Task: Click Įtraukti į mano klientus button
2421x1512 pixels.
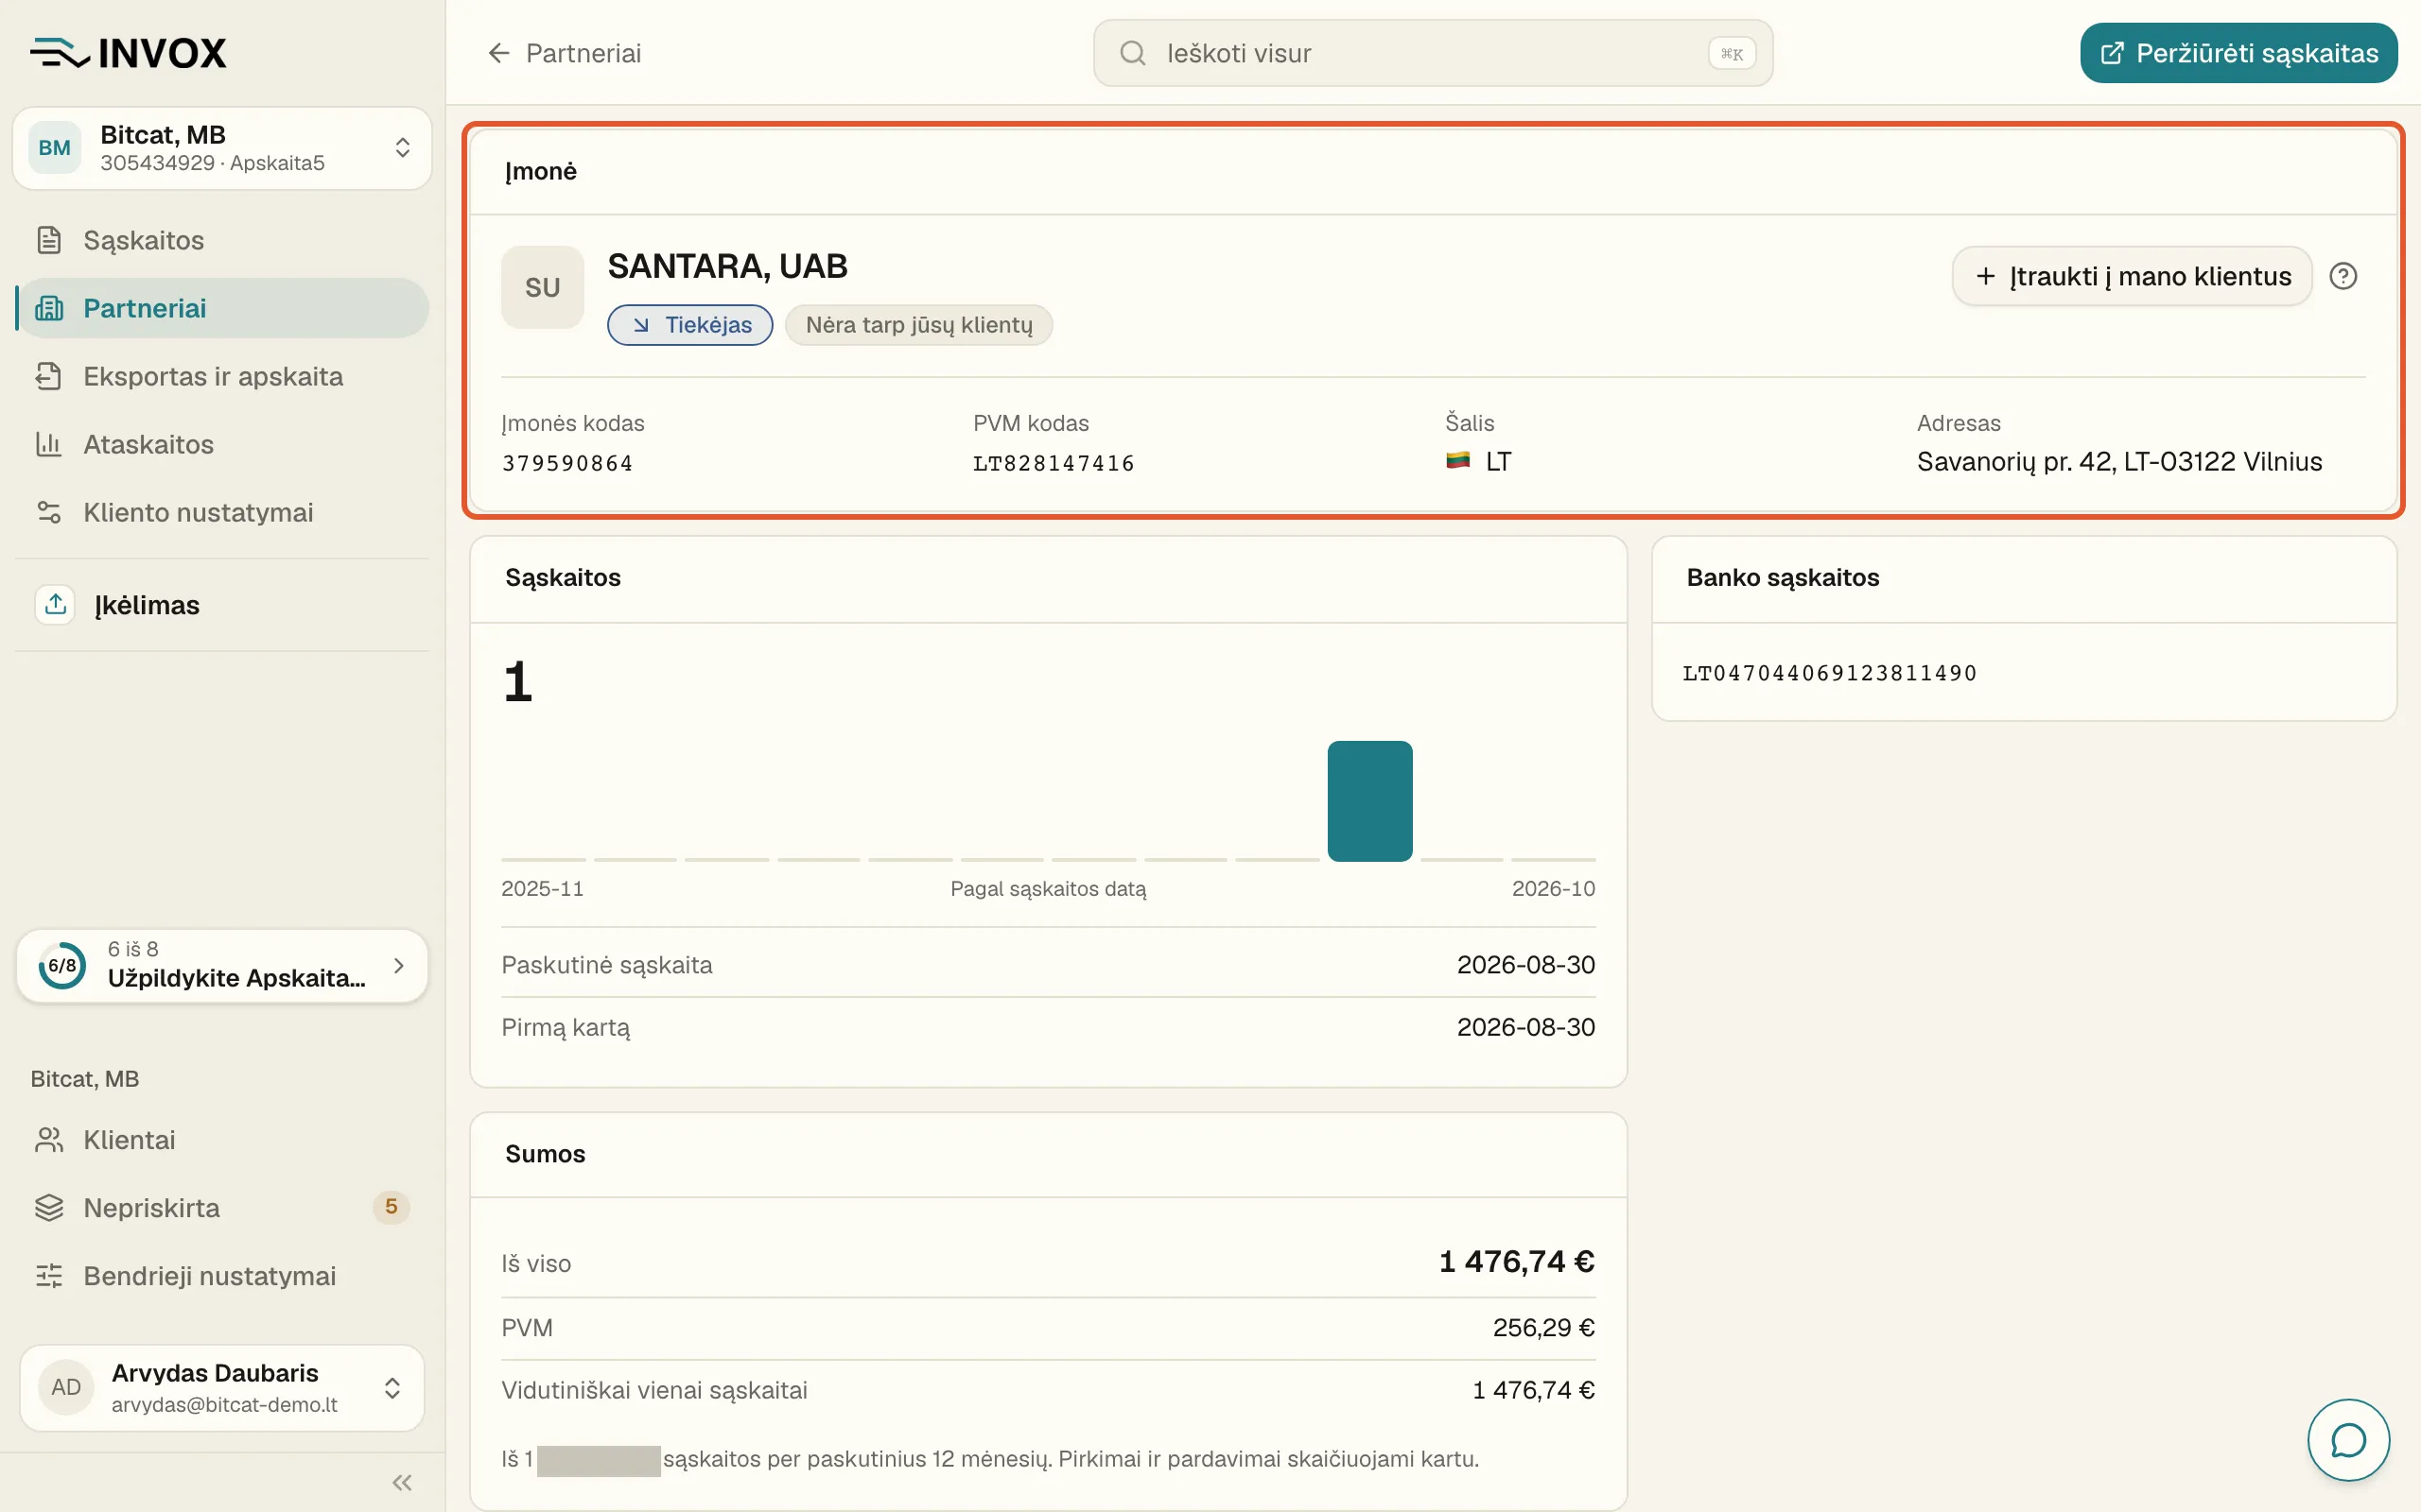Action: pyautogui.click(x=2132, y=276)
